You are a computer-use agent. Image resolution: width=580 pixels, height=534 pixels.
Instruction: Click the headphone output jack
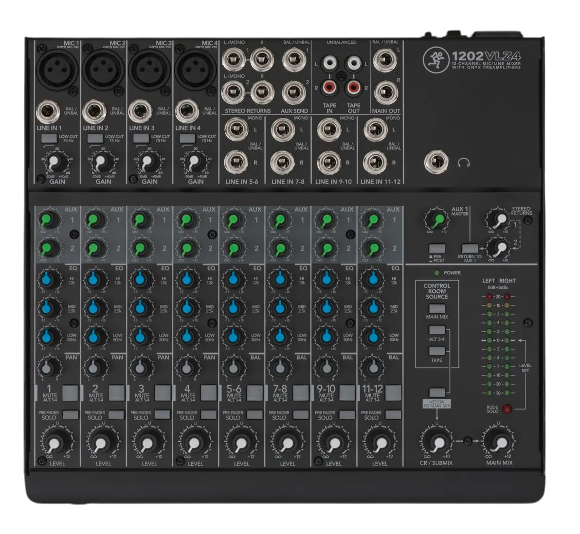pyautogui.click(x=437, y=163)
